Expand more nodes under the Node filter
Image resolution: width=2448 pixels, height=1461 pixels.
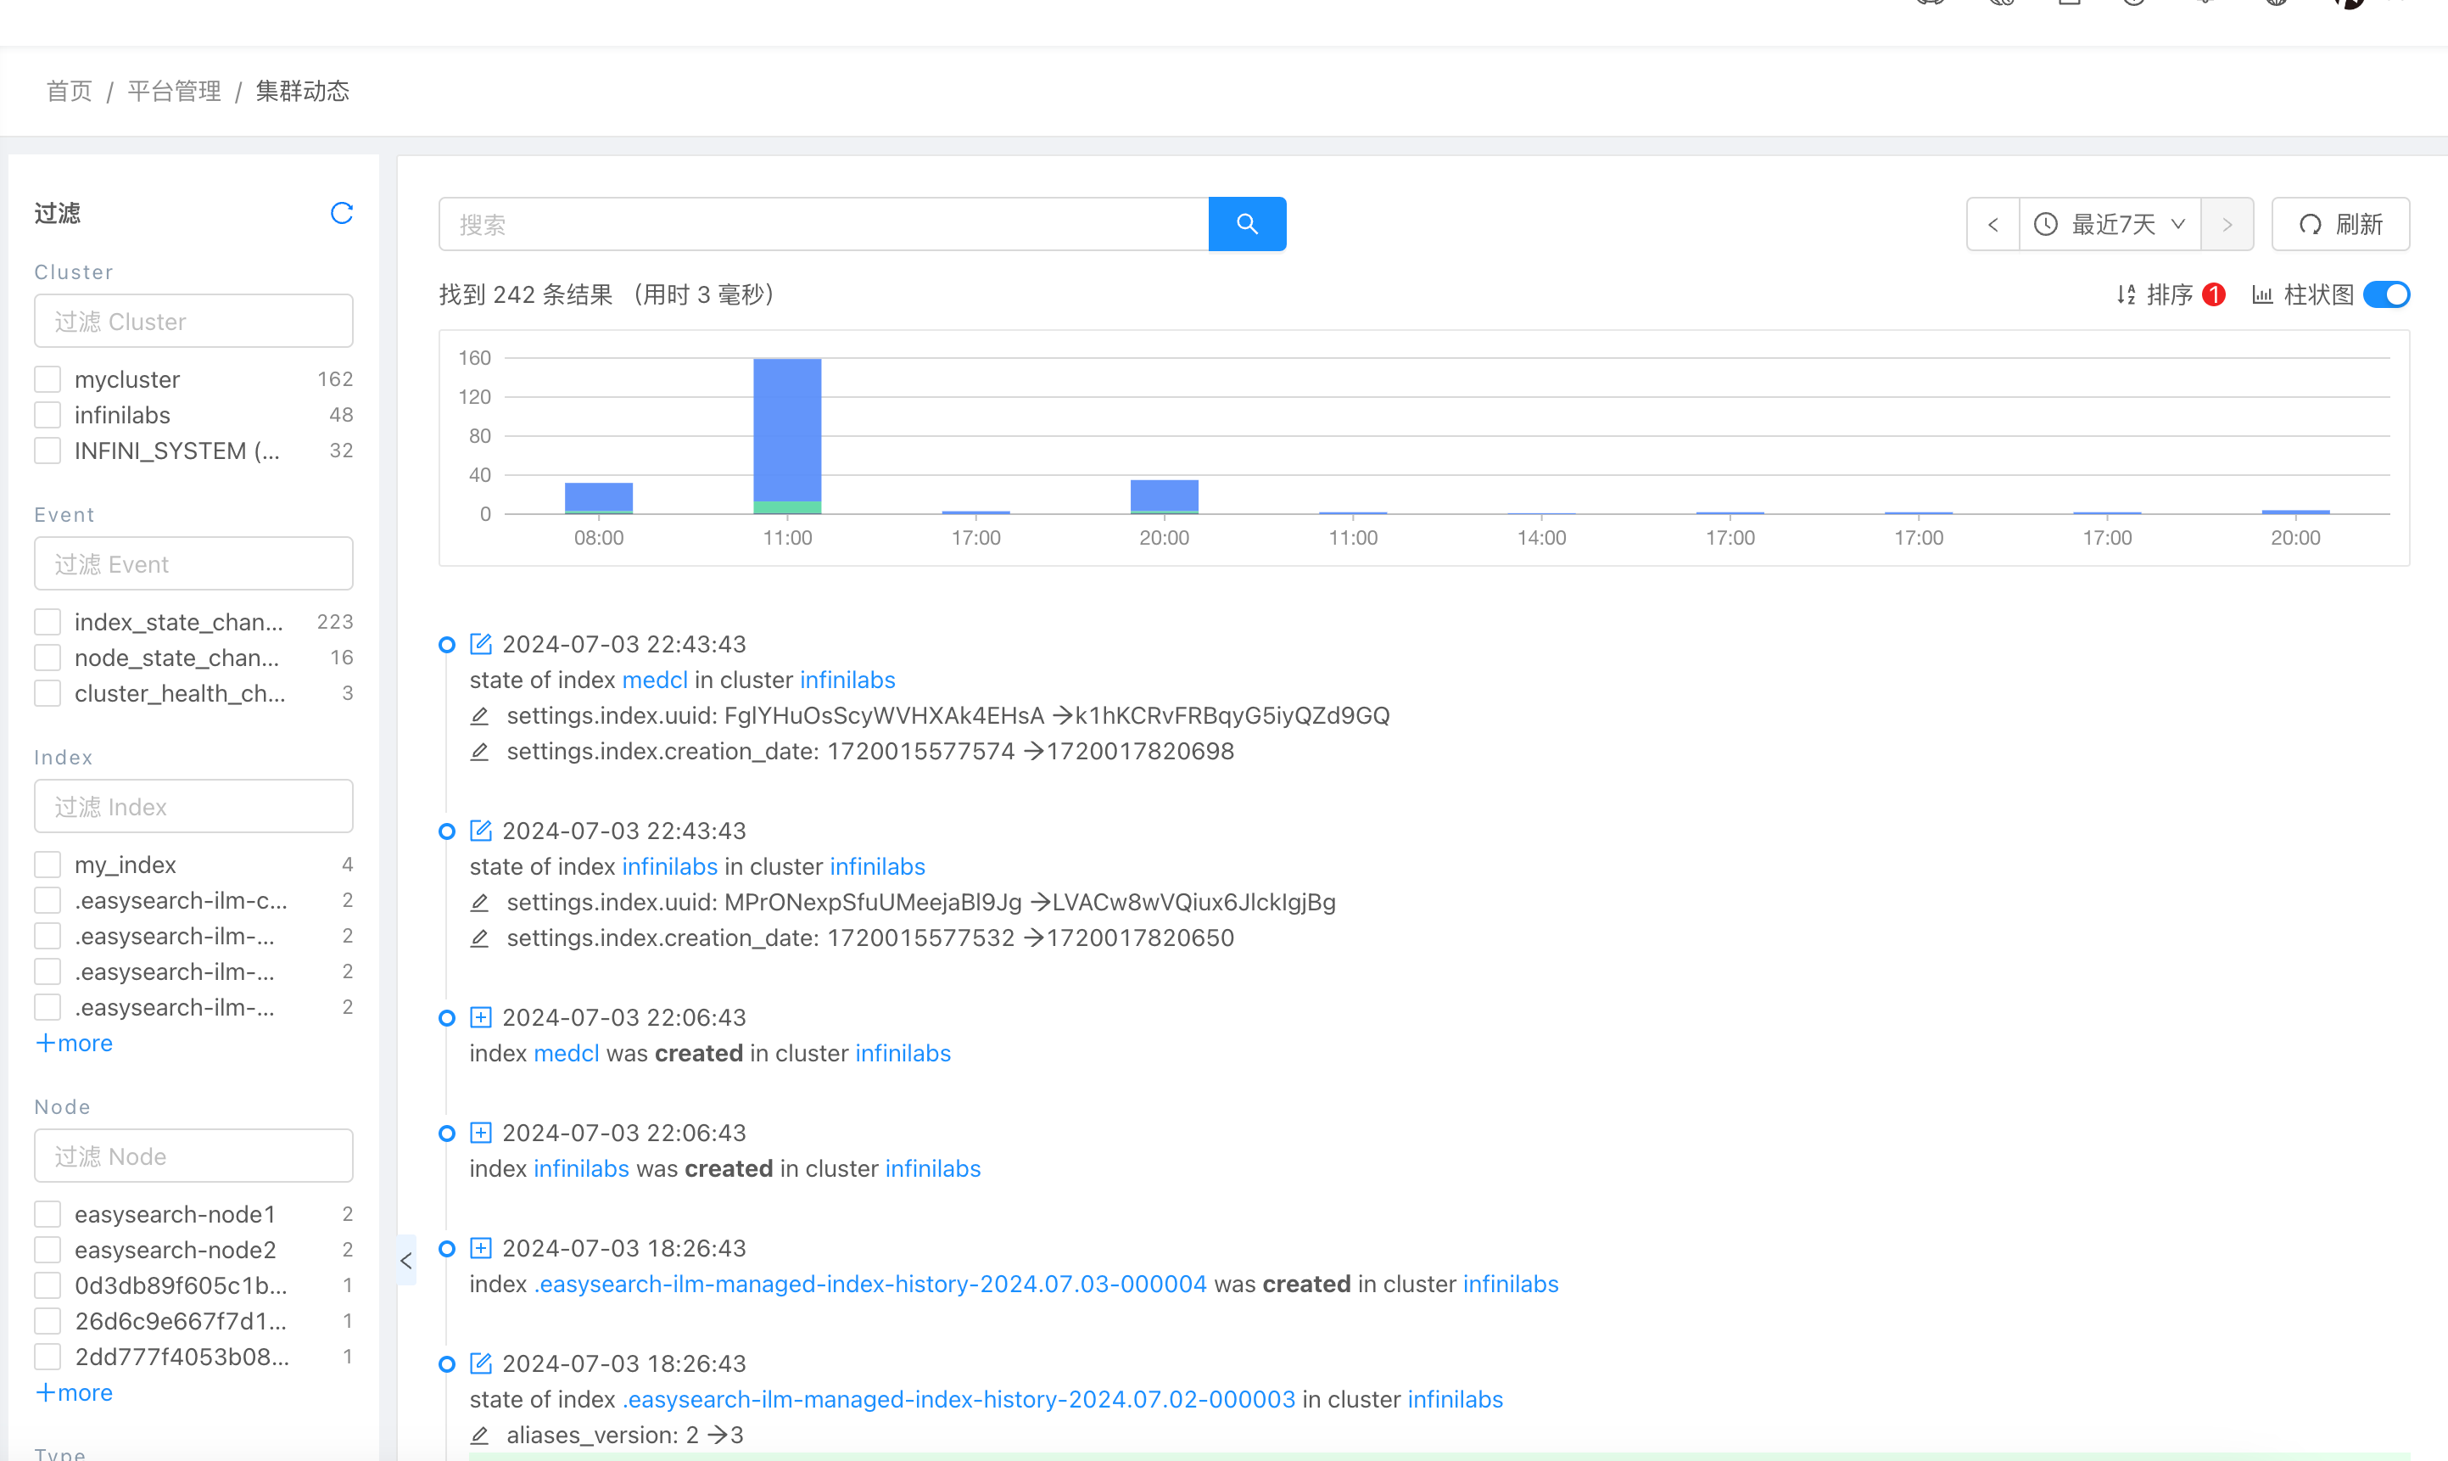click(x=73, y=1392)
